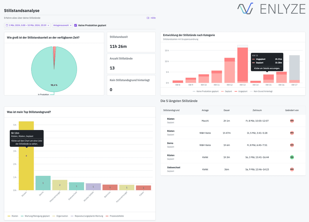Click the DA avatar for the Kiefel Rüsten stop
Image resolution: width=309 pixels, height=222 pixels.
point(291,157)
